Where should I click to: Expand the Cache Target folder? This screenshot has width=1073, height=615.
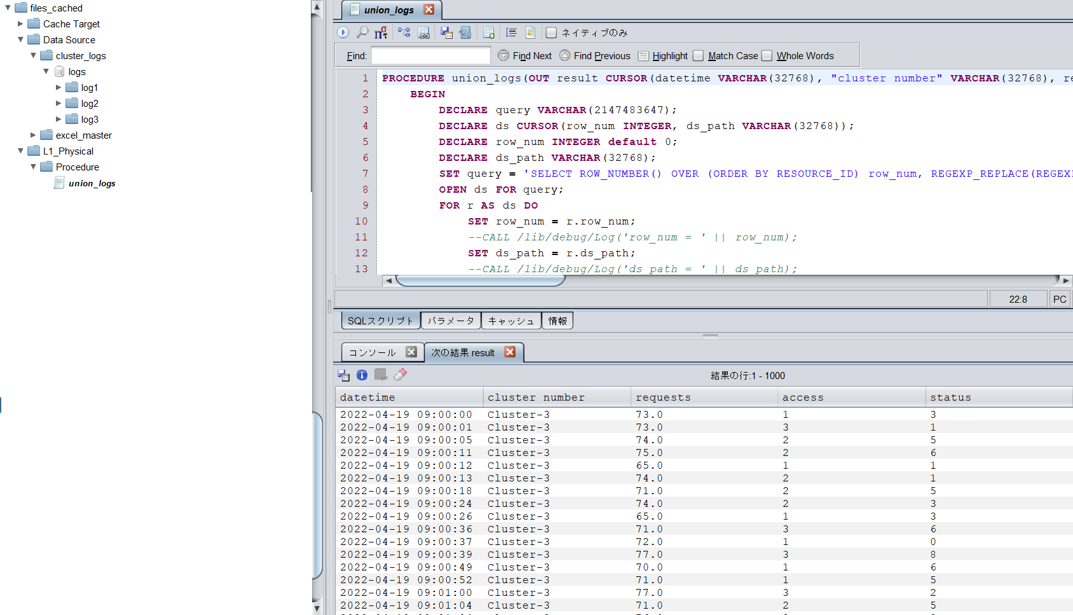pyautogui.click(x=20, y=24)
